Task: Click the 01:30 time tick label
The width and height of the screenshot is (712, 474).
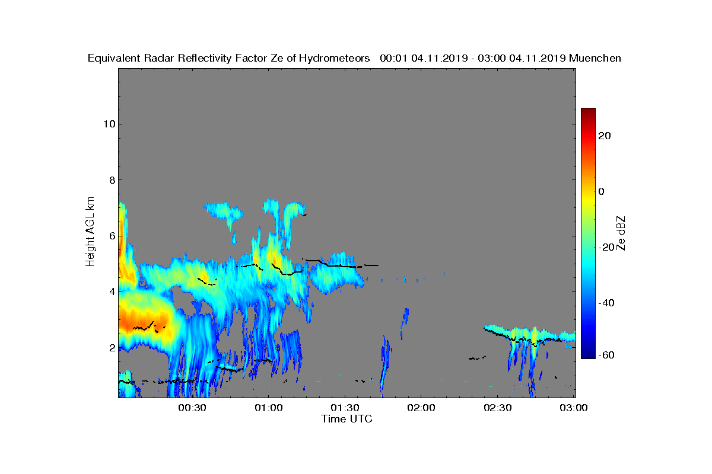Action: coord(345,408)
